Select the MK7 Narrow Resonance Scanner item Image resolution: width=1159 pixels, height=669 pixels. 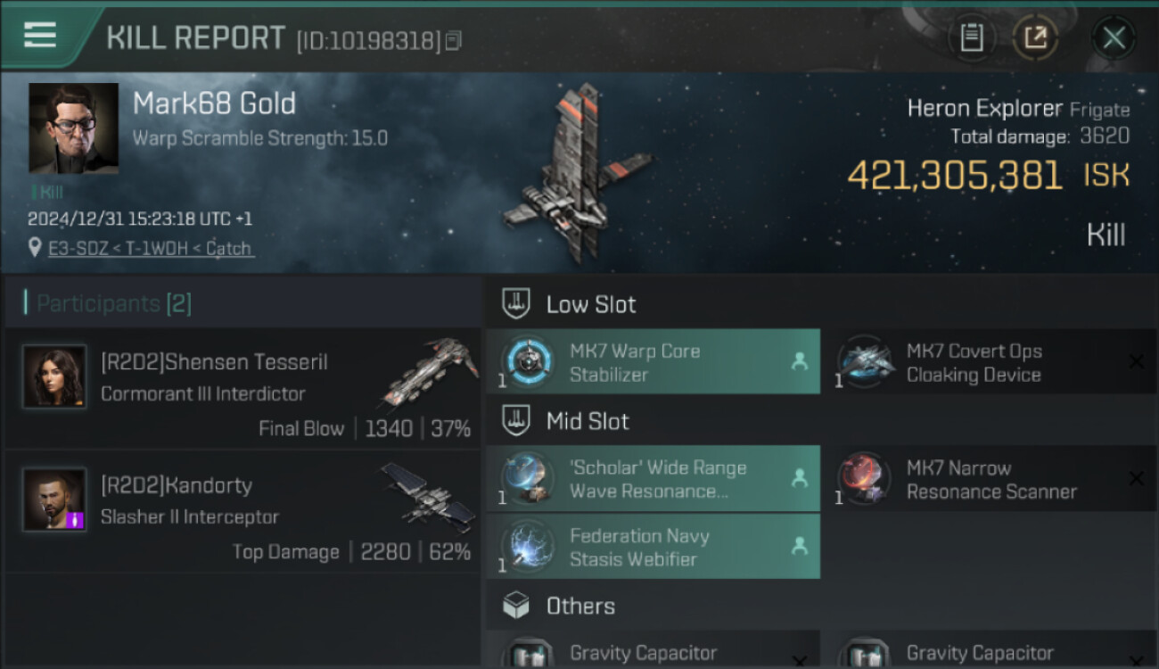[990, 479]
